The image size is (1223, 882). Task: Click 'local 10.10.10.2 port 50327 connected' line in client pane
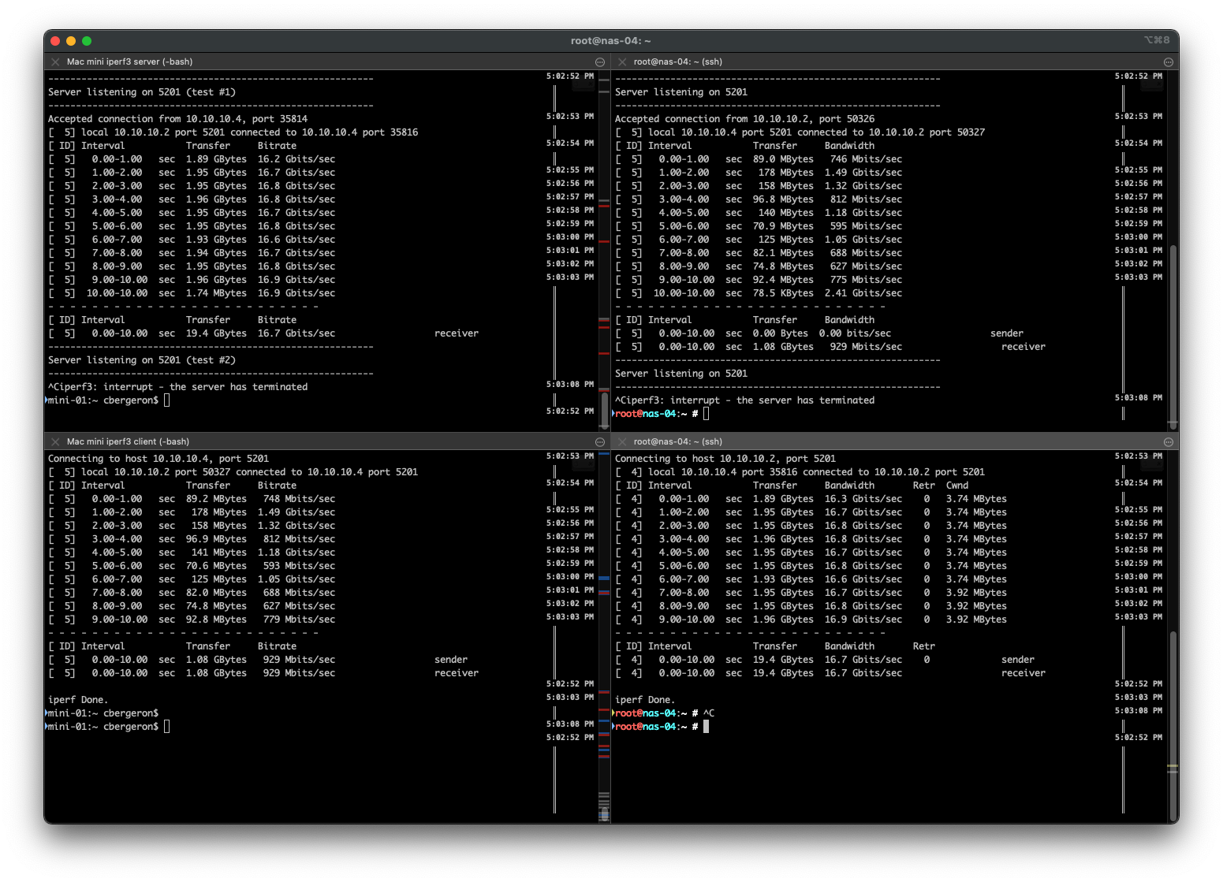(x=233, y=472)
